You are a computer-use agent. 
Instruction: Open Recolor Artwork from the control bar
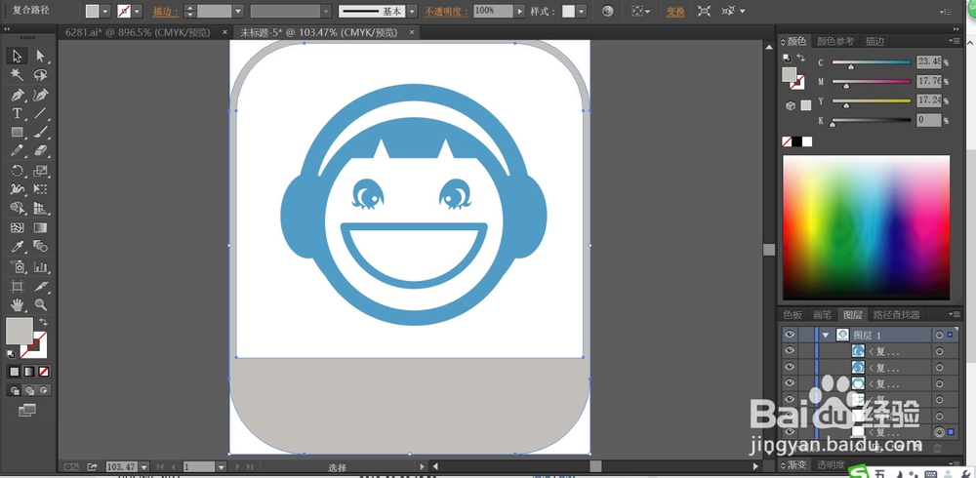coord(608,11)
